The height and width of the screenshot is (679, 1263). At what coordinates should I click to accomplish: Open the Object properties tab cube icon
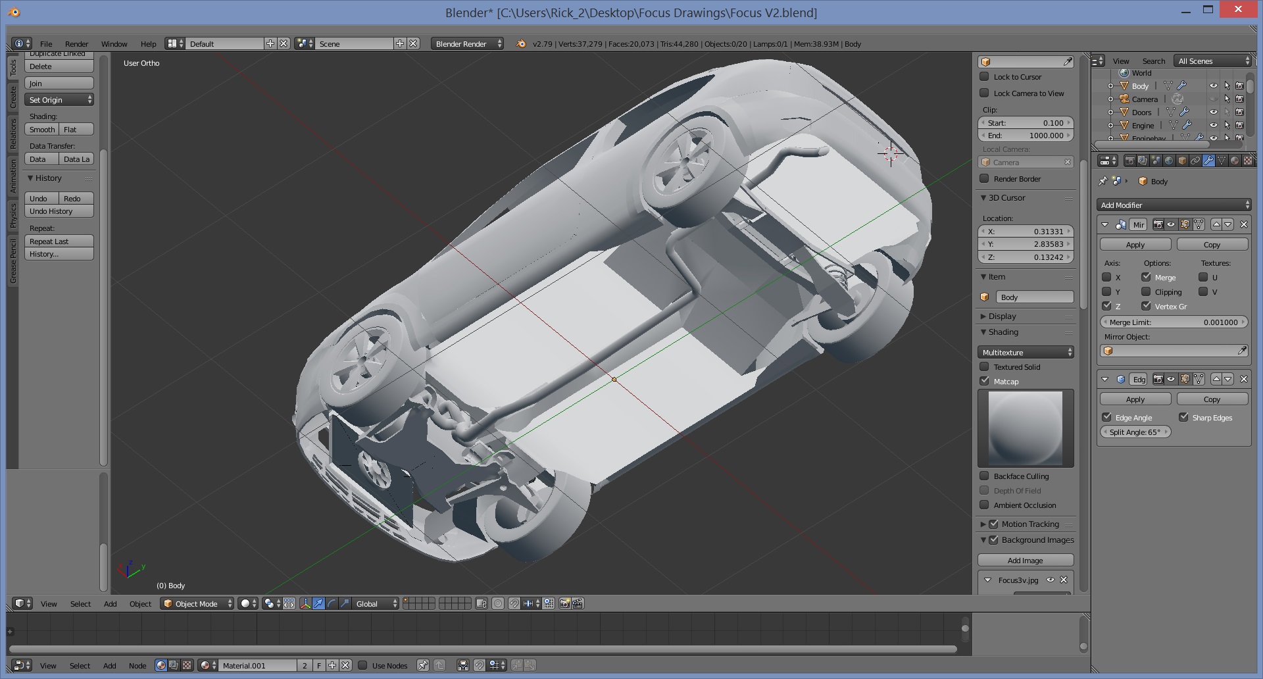tap(1182, 161)
